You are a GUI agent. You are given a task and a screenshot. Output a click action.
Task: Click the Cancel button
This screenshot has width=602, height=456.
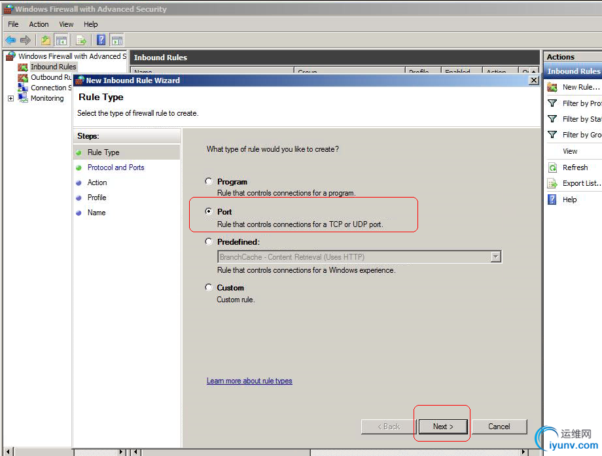pos(499,427)
